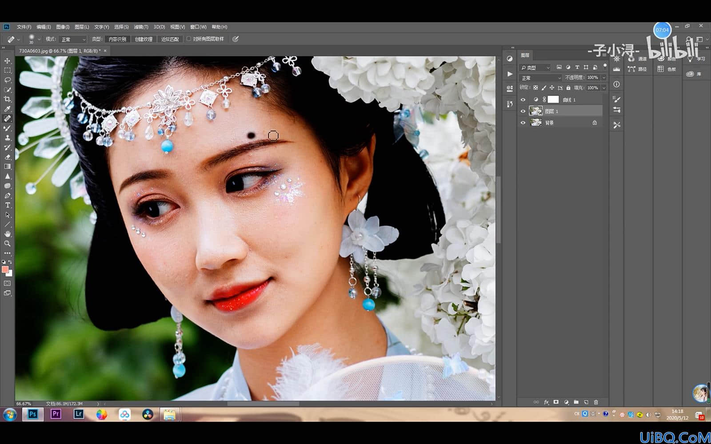
Task: Open the 图层(L) menu
Action: pyautogui.click(x=82, y=27)
